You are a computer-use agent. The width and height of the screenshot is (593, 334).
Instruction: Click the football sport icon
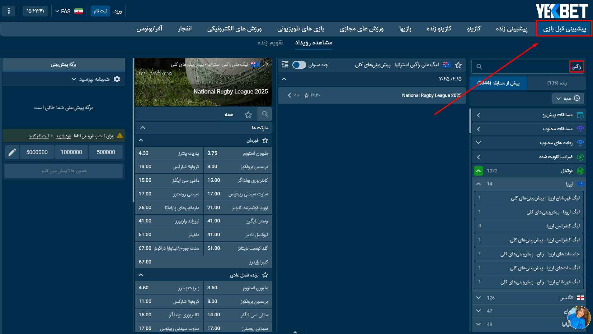click(580, 171)
